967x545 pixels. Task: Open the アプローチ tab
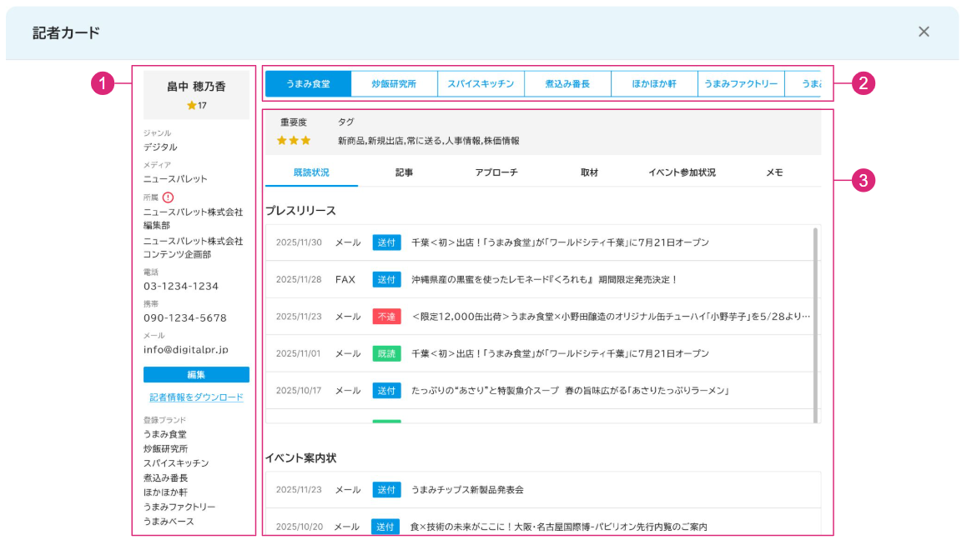496,172
